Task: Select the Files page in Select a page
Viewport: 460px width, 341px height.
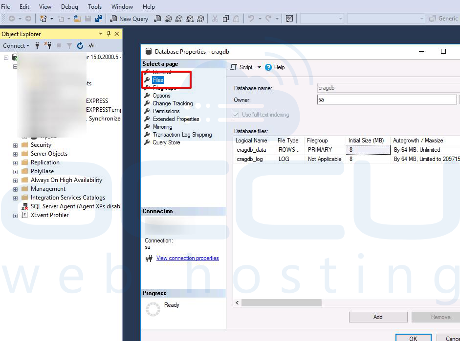Action: [x=158, y=80]
